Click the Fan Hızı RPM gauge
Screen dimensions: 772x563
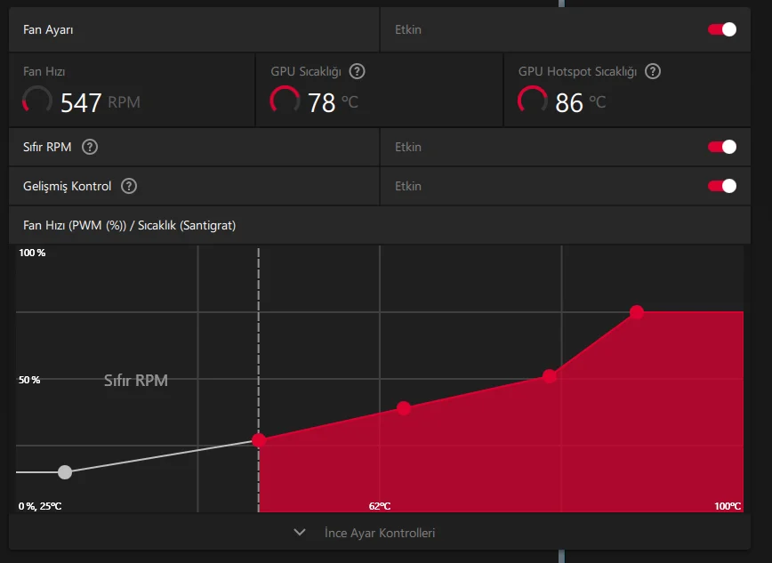37,101
